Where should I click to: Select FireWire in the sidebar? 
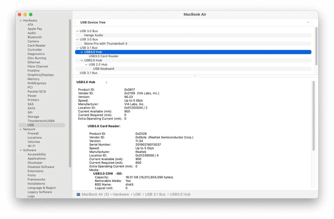coord(34,71)
